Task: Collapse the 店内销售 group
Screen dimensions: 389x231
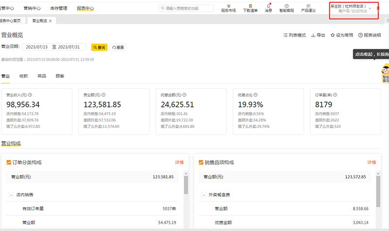Action: (11, 195)
